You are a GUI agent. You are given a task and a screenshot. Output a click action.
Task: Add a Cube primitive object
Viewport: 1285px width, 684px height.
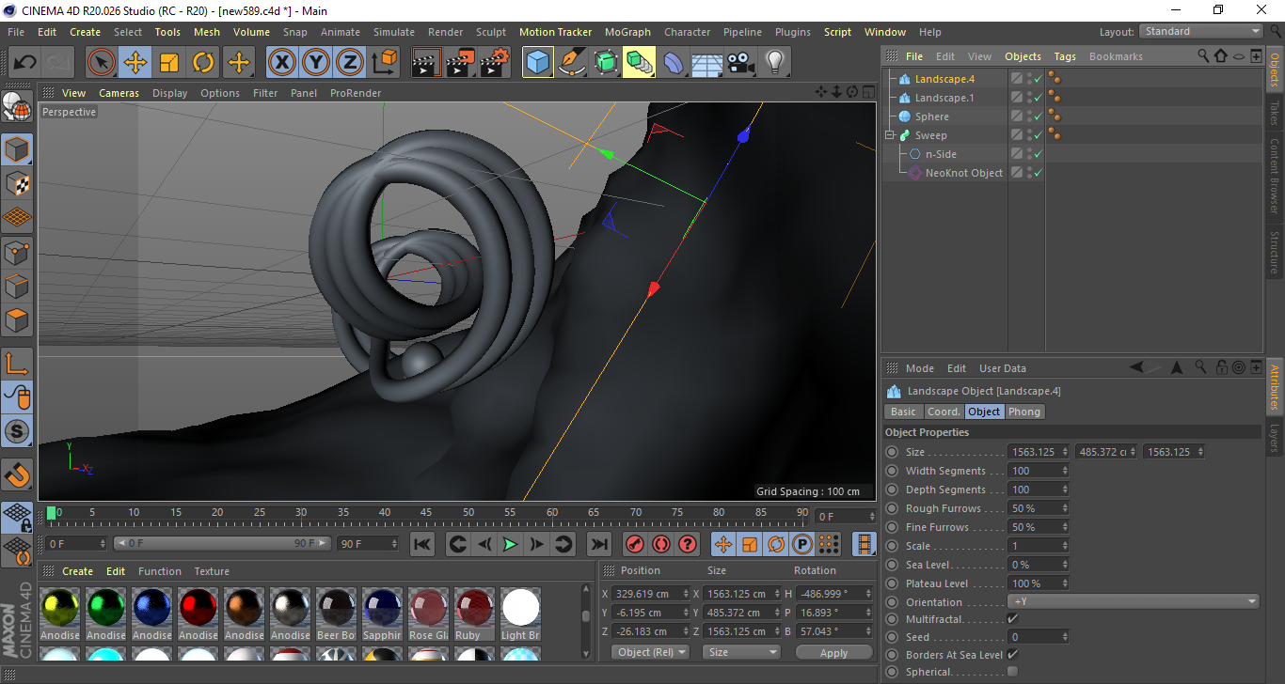point(538,63)
